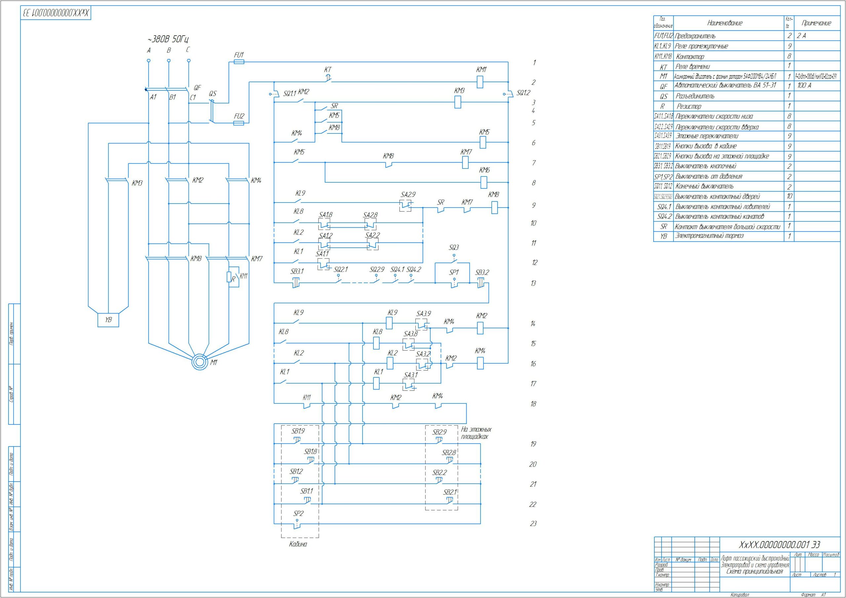The image size is (846, 598).
Task: Select the SA2.9 switch label
Action: 408,195
